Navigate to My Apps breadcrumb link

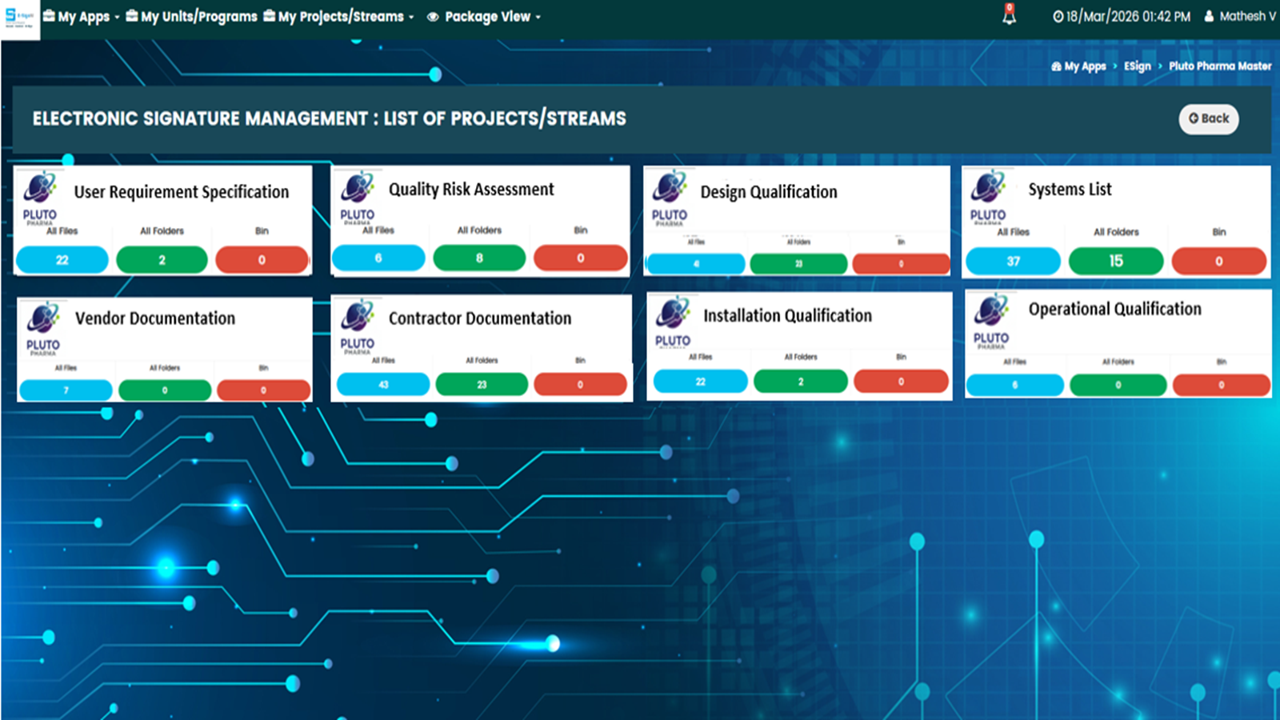[x=1078, y=66]
